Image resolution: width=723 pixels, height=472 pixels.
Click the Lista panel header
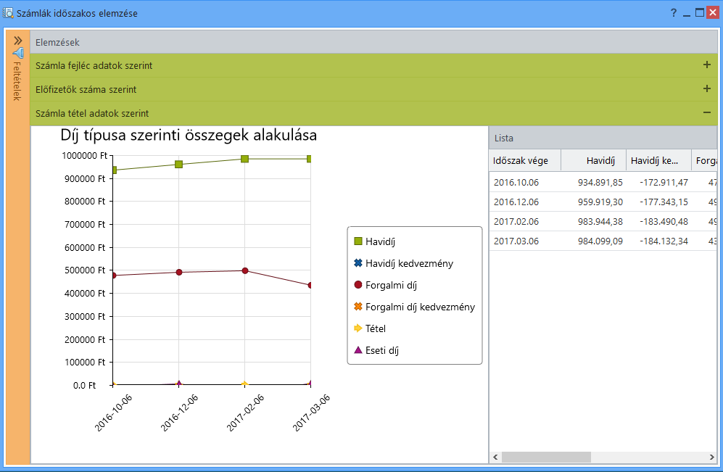click(x=603, y=138)
